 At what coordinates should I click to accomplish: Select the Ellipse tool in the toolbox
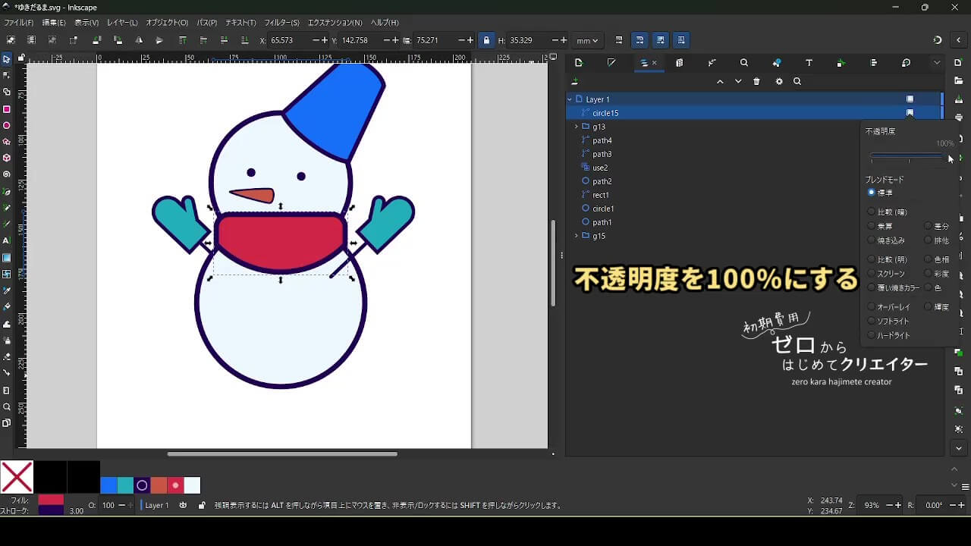7,126
